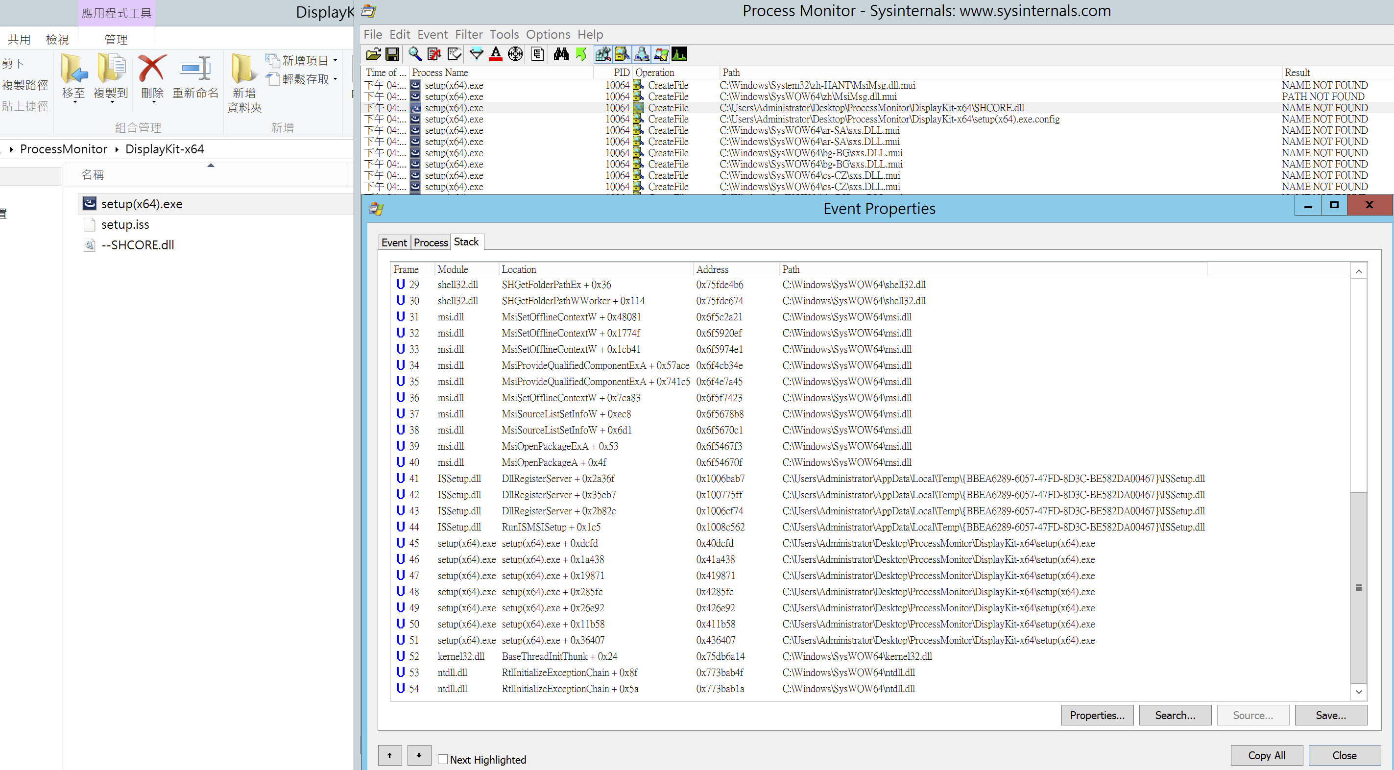Click the New Folder (新增資料夾) icon
This screenshot has width=1394, height=770.
[244, 69]
